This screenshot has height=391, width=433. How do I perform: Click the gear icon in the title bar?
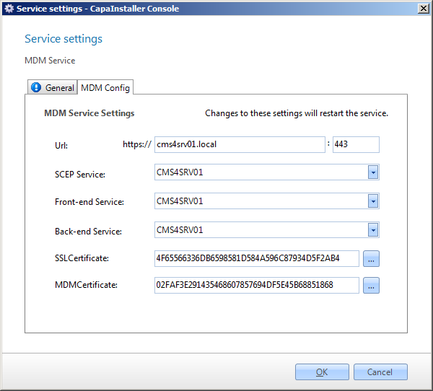pyautogui.click(x=9, y=8)
